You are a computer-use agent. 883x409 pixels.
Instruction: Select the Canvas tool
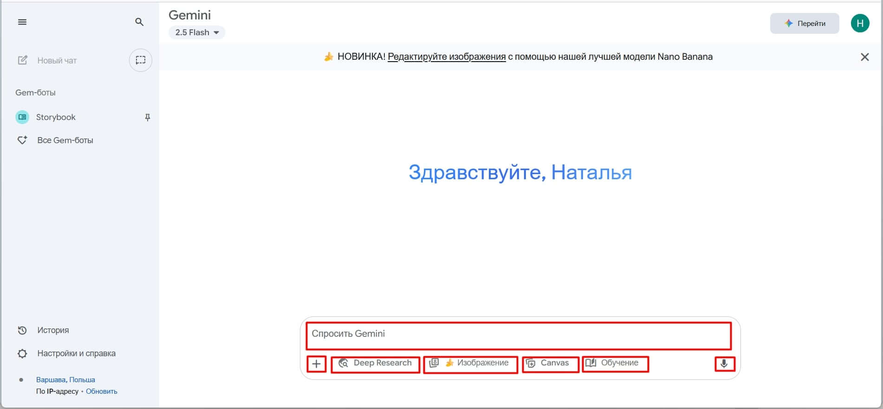click(551, 364)
